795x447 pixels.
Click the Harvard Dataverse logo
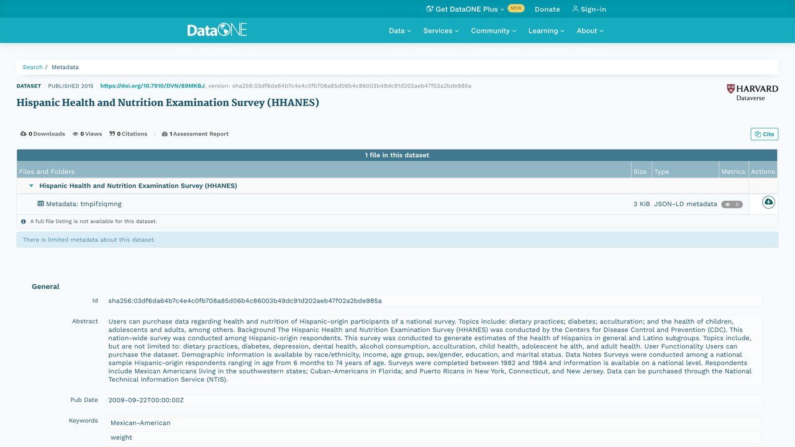(x=752, y=93)
